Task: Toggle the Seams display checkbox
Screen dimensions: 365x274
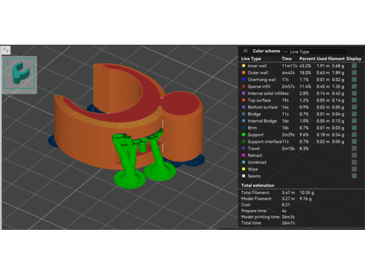Action: pyautogui.click(x=354, y=176)
